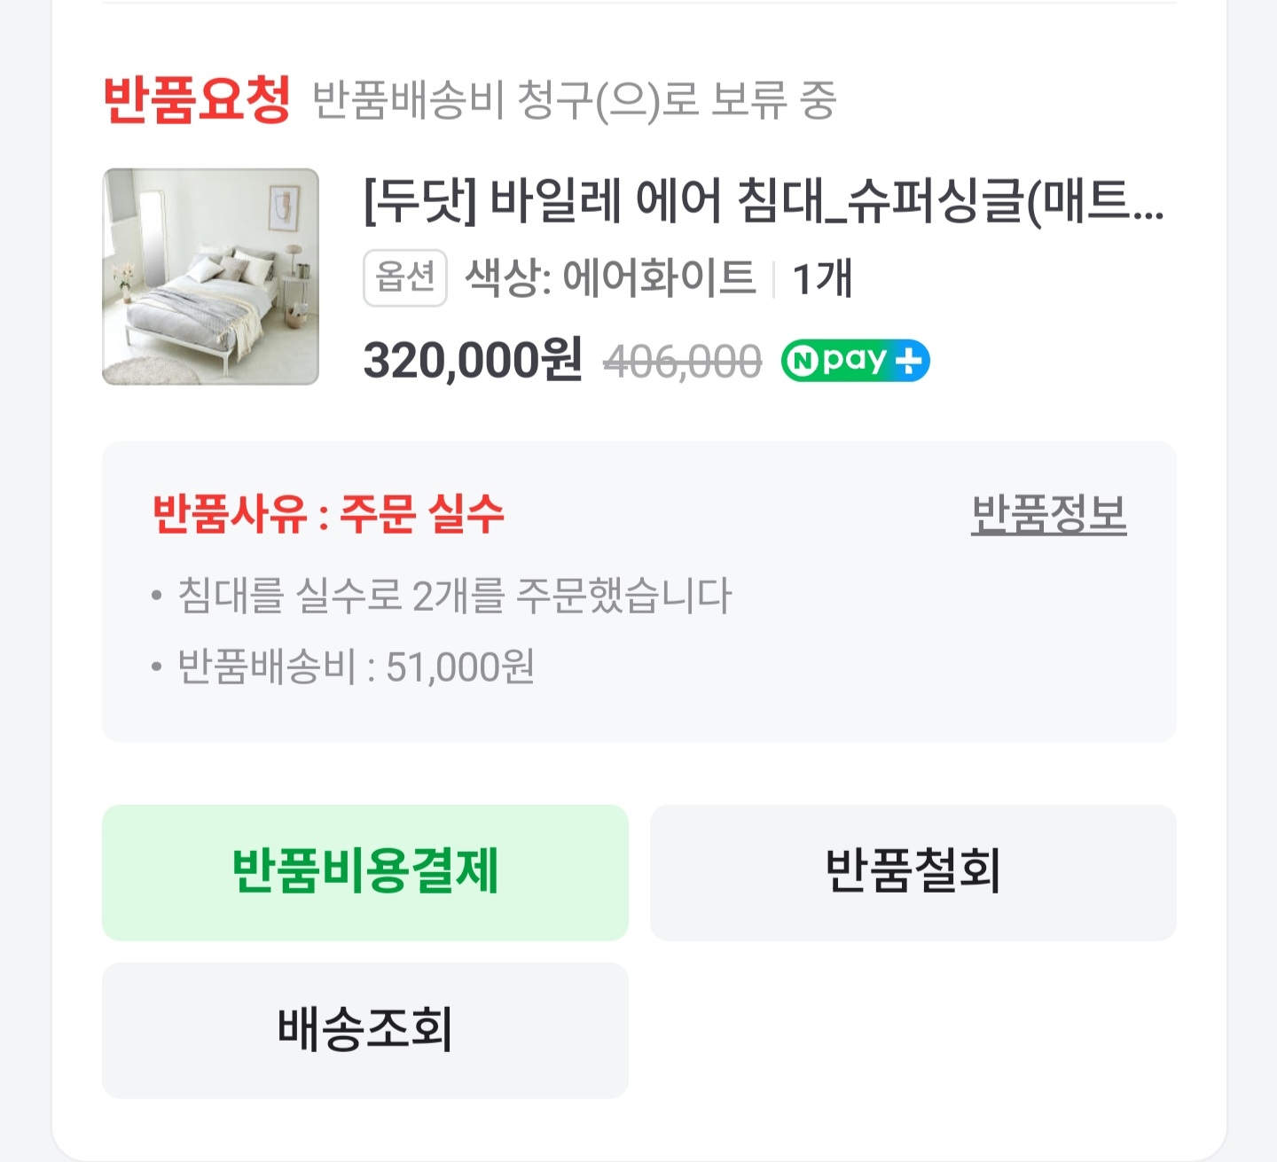The width and height of the screenshot is (1277, 1162).
Task: Click the blue plus symbol on Npay badge
Action: tap(909, 361)
